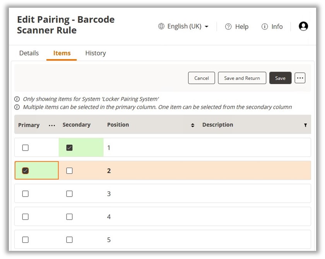
Task: Click the globe language icon
Action: (161, 26)
